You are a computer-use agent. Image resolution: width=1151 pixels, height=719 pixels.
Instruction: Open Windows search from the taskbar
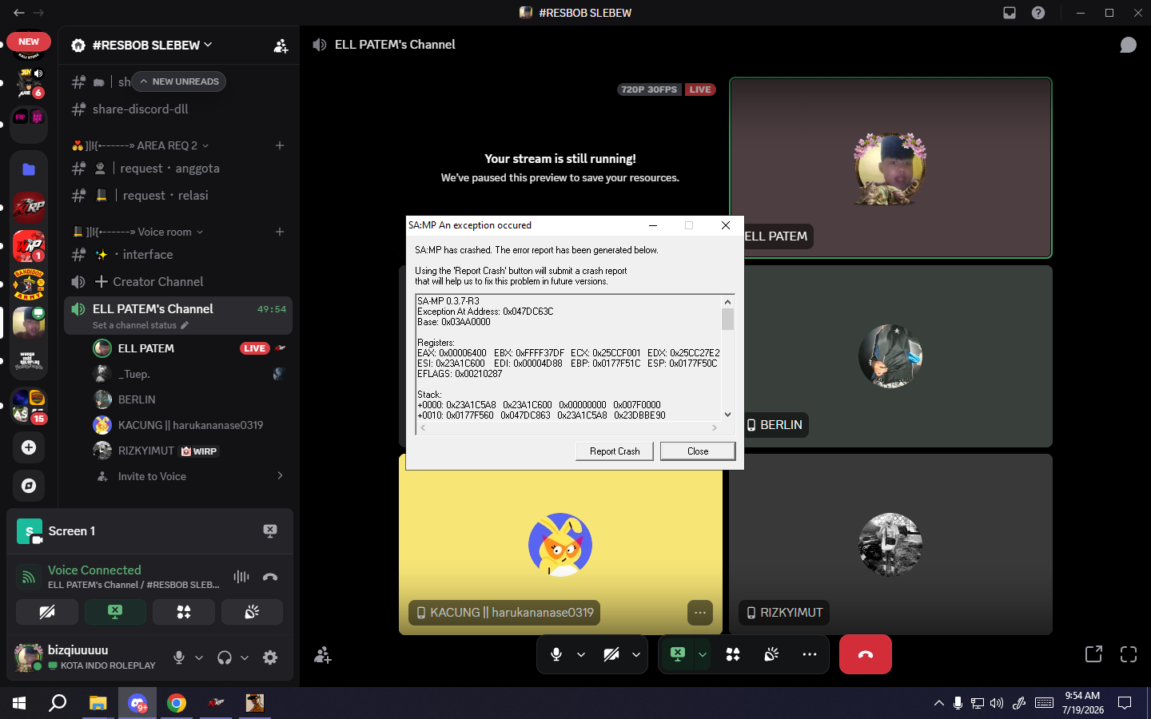coord(58,703)
